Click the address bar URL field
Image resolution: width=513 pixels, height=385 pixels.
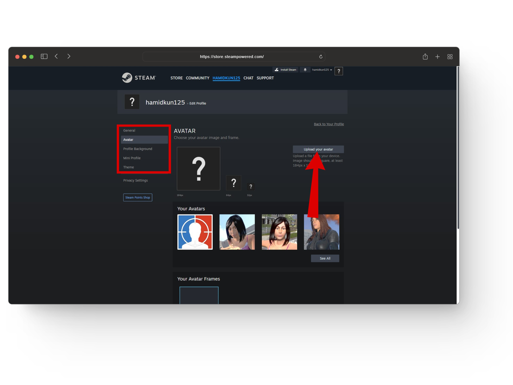click(x=232, y=57)
